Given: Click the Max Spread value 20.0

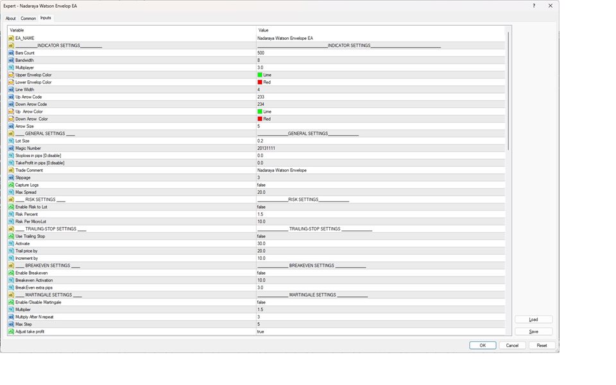Looking at the screenshot, I should pos(261,192).
